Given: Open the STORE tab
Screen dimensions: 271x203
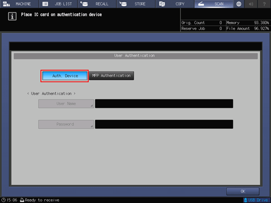Looking at the screenshot, I should pyautogui.click(x=136, y=4).
